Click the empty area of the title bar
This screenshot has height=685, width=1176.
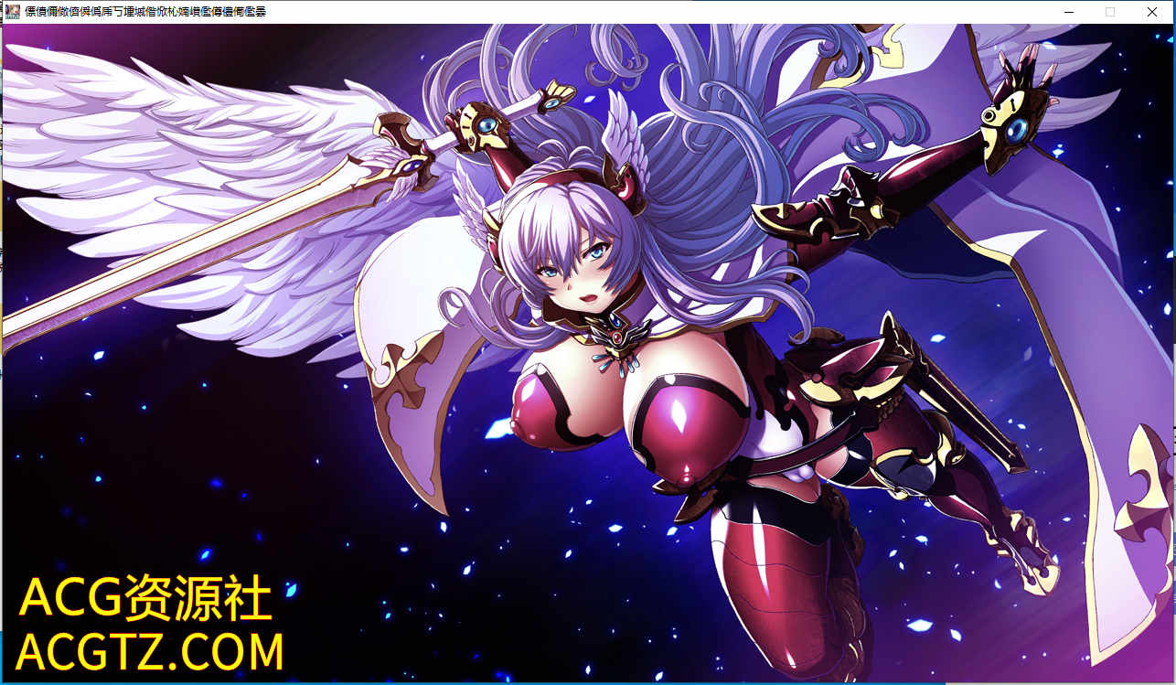point(640,12)
